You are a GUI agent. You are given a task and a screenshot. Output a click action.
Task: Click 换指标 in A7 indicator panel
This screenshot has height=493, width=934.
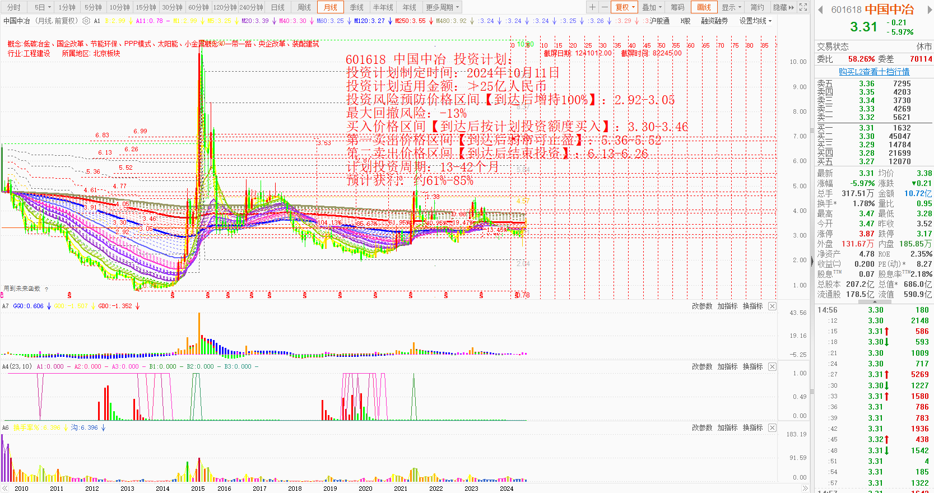(753, 306)
